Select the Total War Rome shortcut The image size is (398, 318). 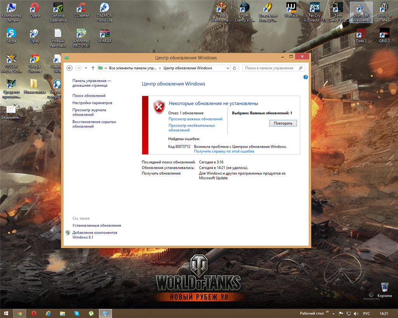pyautogui.click(x=221, y=12)
